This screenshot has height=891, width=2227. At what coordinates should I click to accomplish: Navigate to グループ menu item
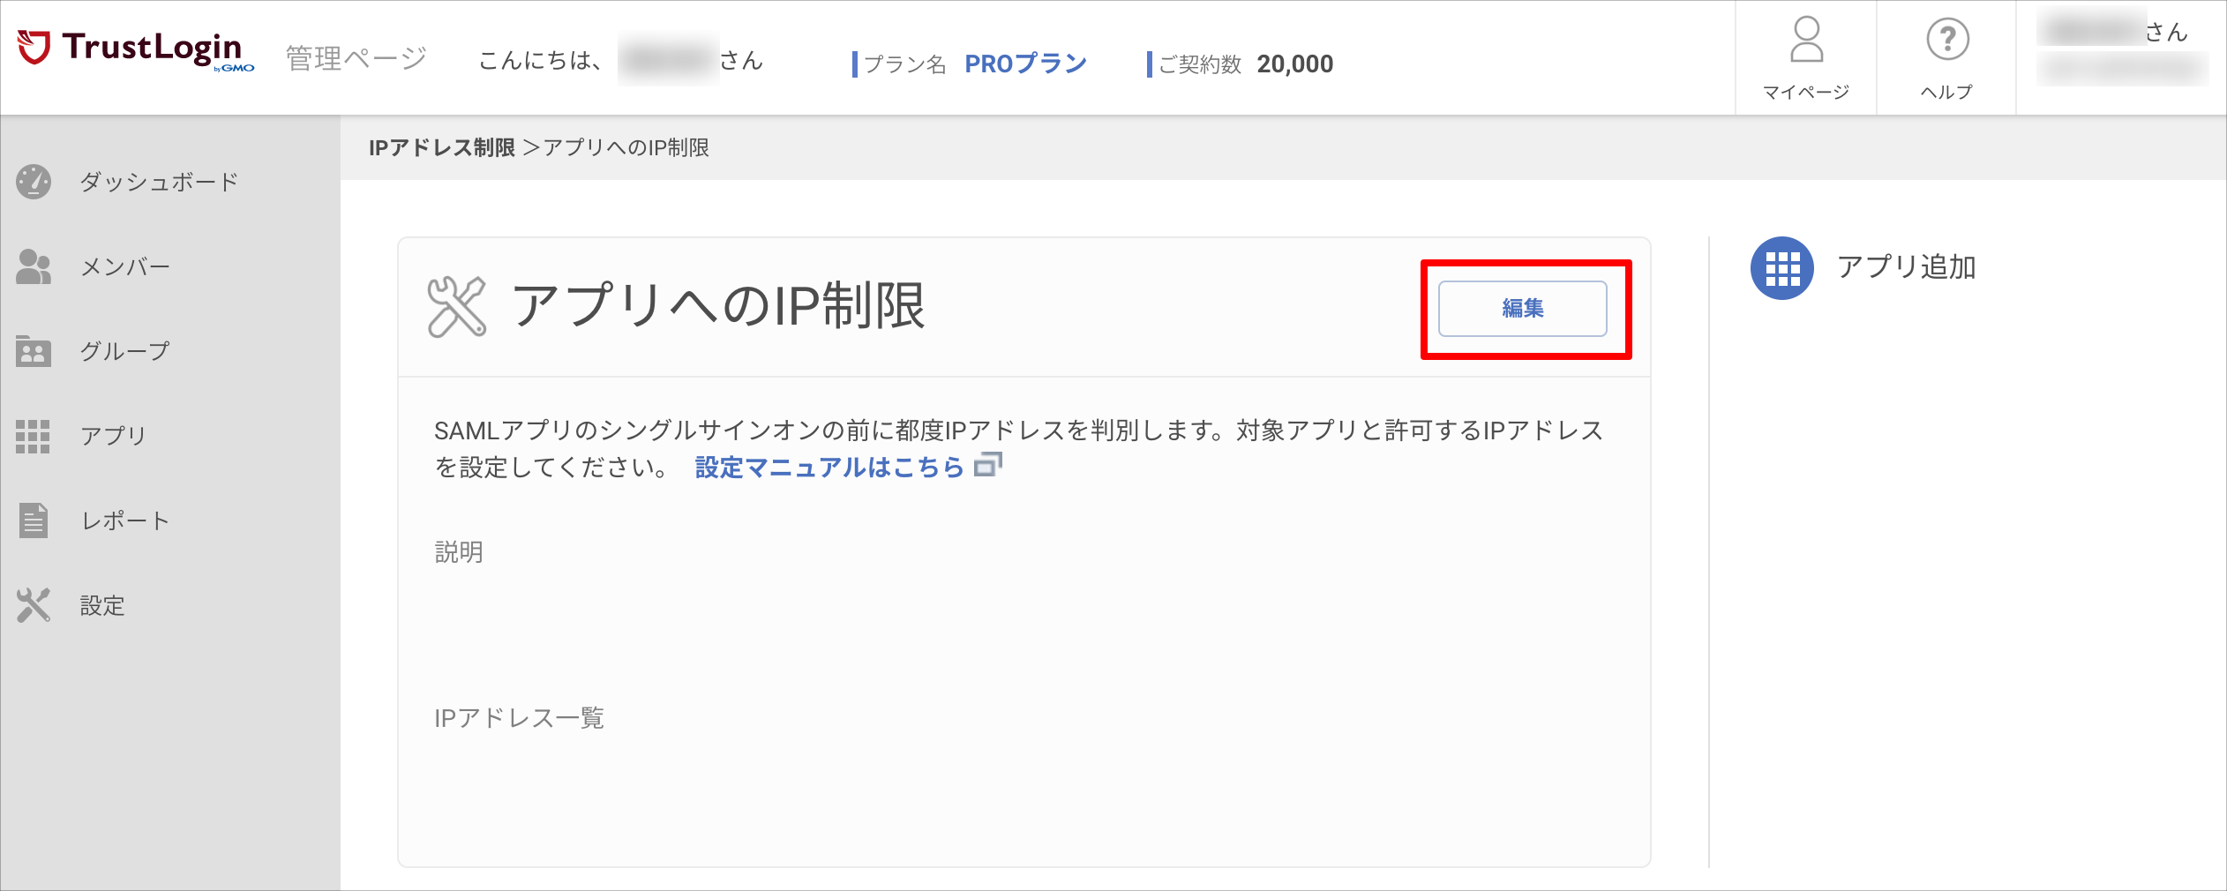[125, 352]
